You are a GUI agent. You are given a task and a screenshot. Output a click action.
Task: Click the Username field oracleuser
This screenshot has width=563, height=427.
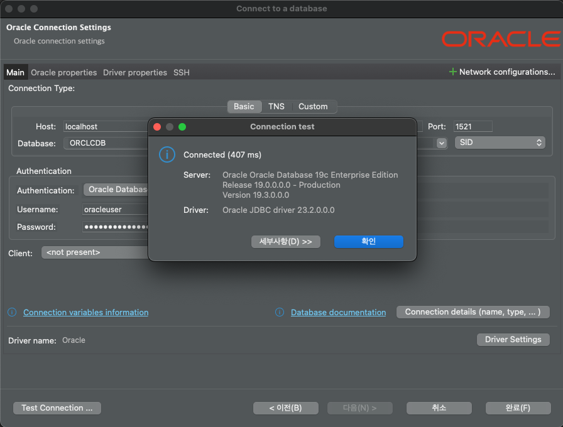(115, 209)
